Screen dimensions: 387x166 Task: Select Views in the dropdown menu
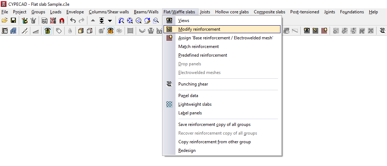[x=222, y=21]
